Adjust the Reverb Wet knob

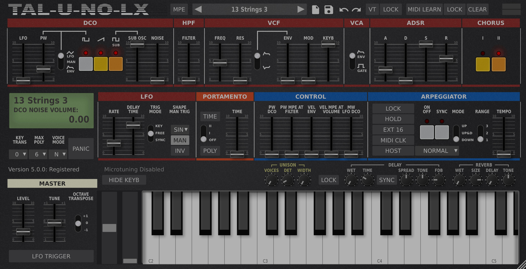pyautogui.click(x=459, y=180)
